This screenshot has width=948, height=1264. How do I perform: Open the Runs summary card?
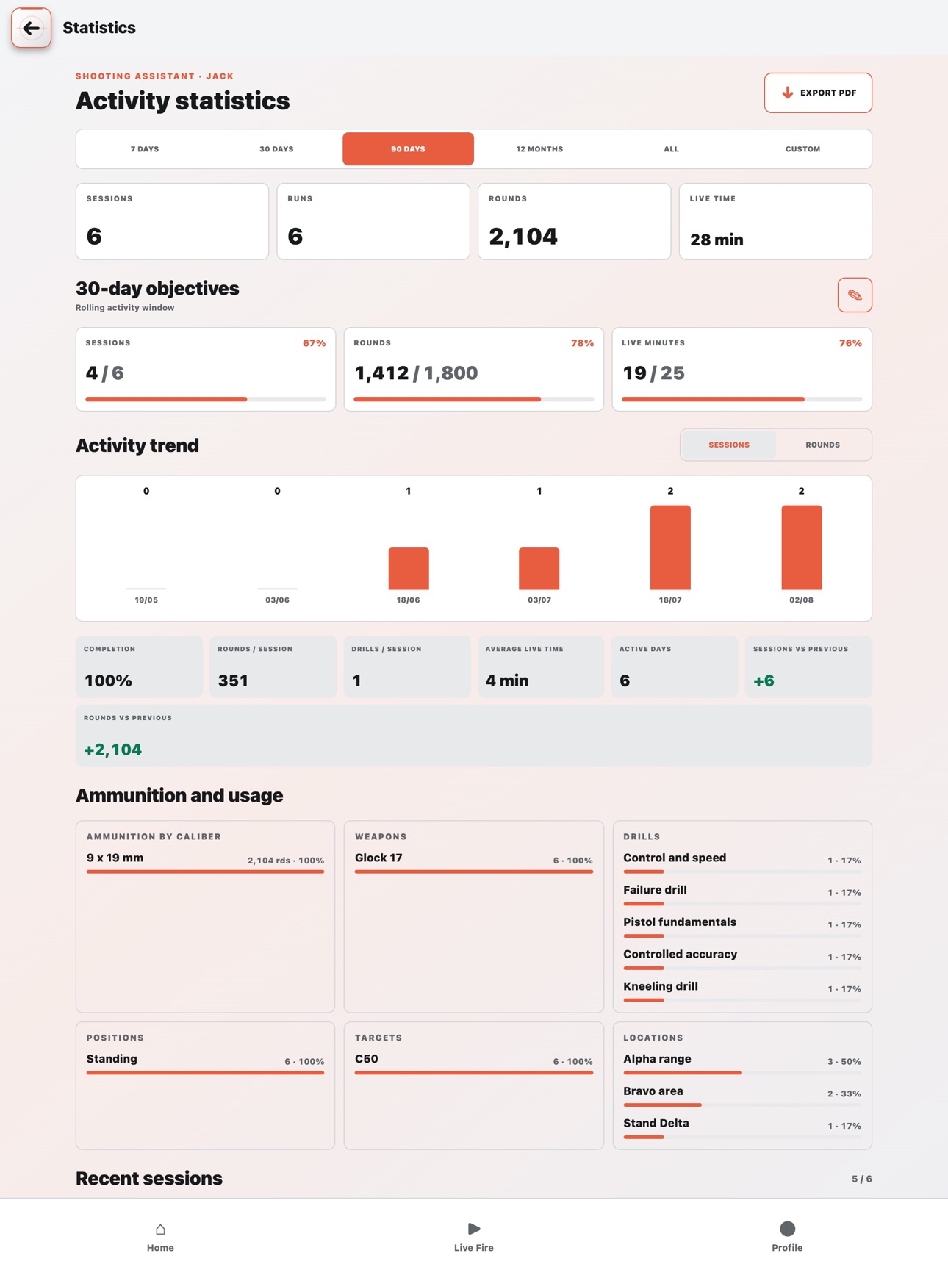tap(373, 221)
